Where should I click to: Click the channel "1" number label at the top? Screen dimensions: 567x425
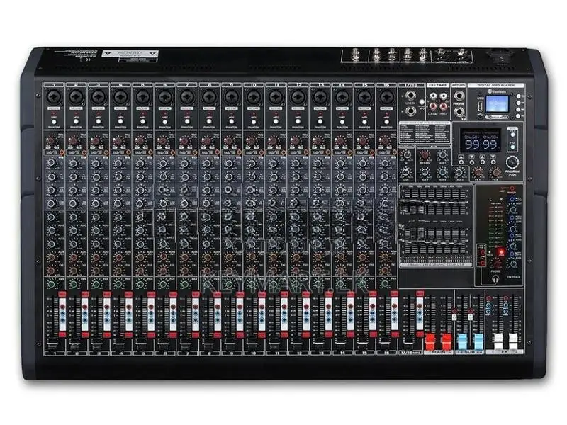click(x=54, y=85)
